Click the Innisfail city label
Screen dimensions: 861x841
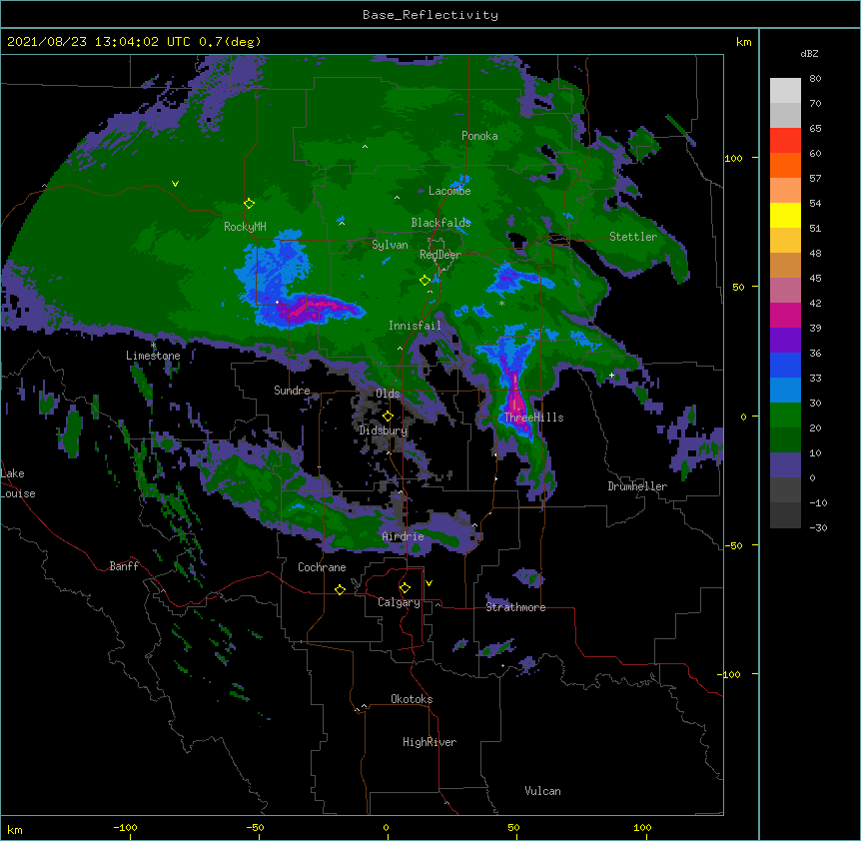(415, 326)
